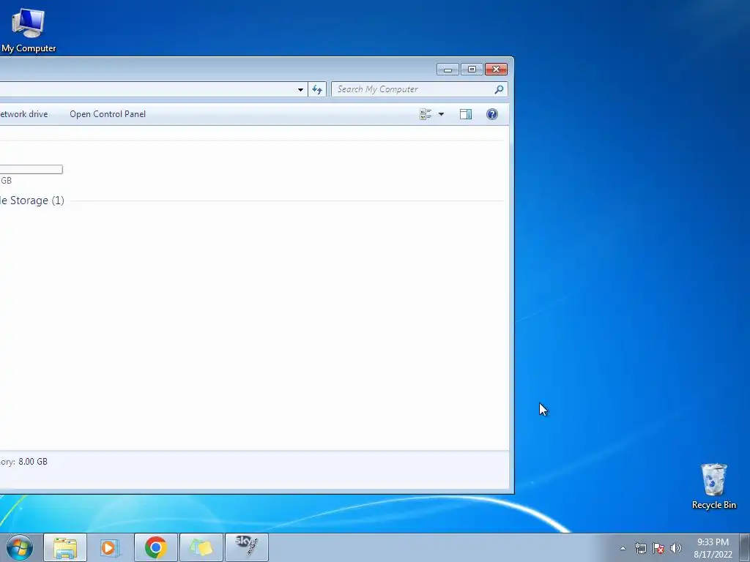Open the Sticky Notes taskbar icon
The image size is (750, 562).
(x=201, y=547)
